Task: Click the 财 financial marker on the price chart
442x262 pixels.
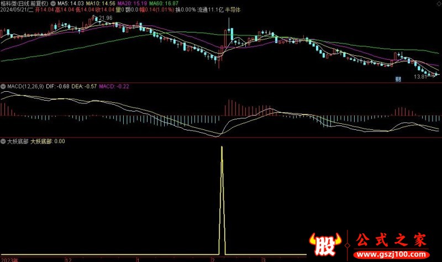Action: coord(398,79)
